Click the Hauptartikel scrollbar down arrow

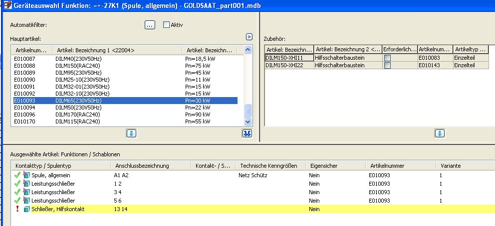click(x=248, y=122)
